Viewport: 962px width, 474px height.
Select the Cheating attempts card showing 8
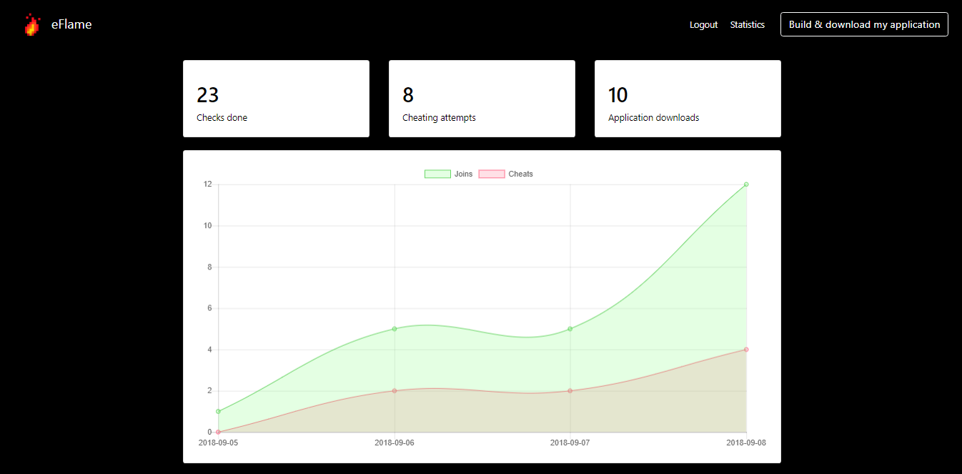(482, 99)
